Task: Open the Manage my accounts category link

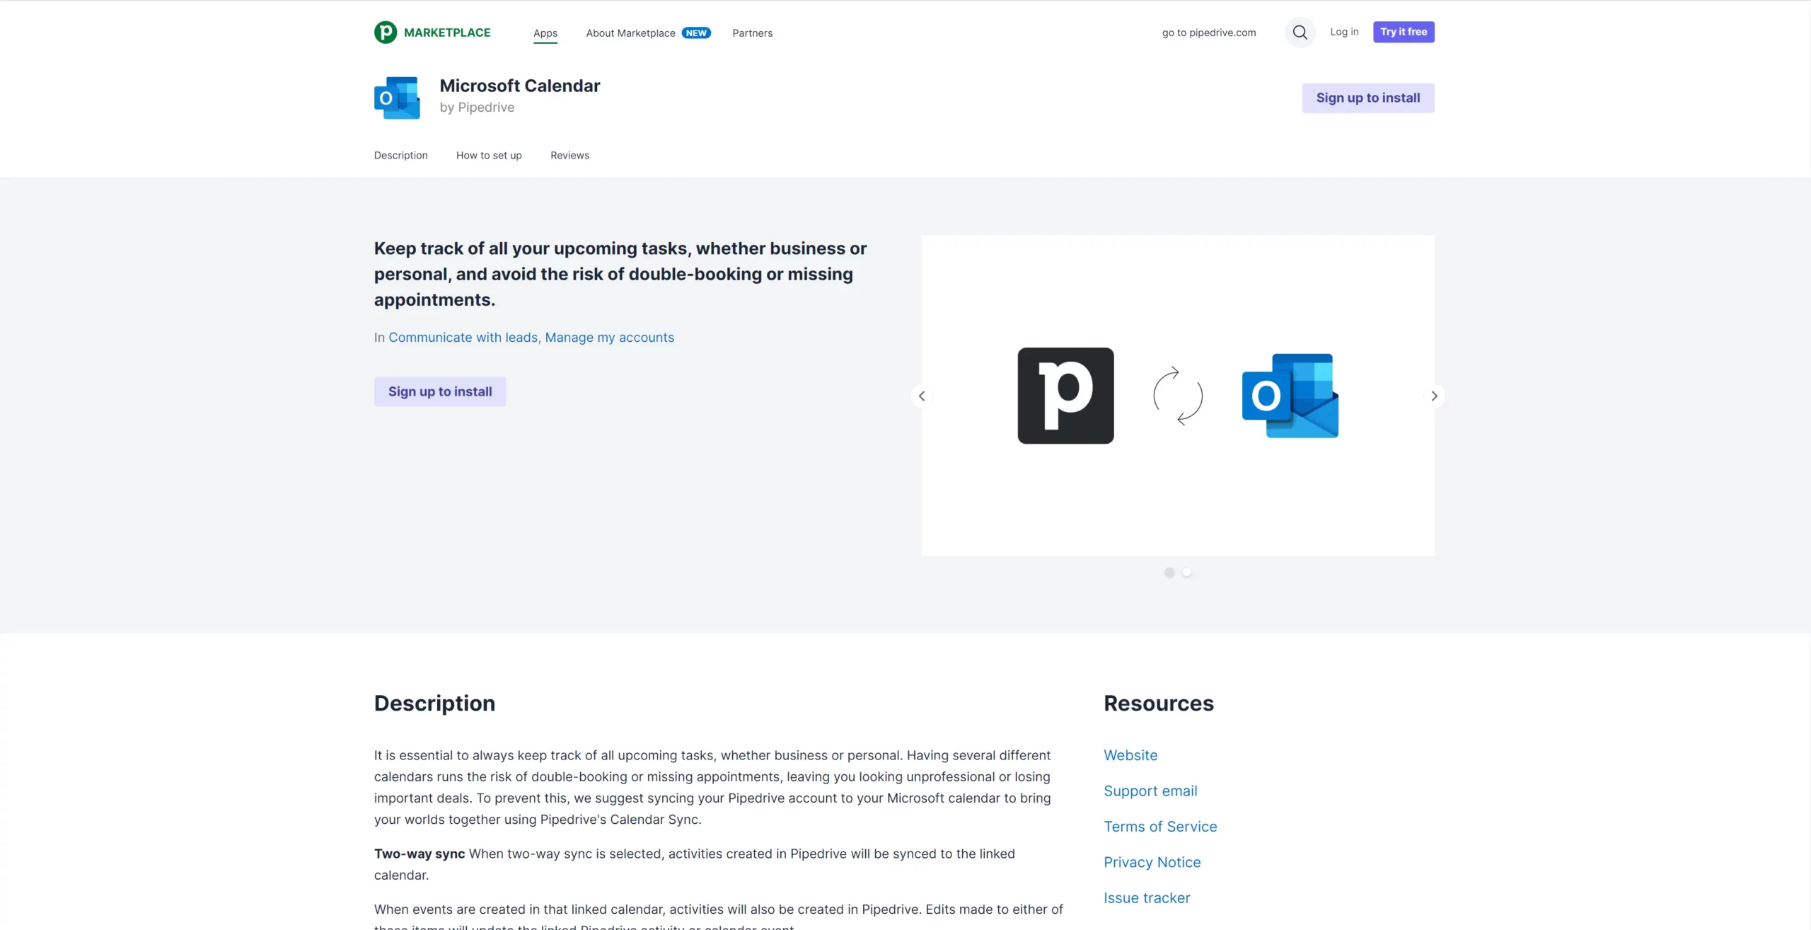Action: 610,337
